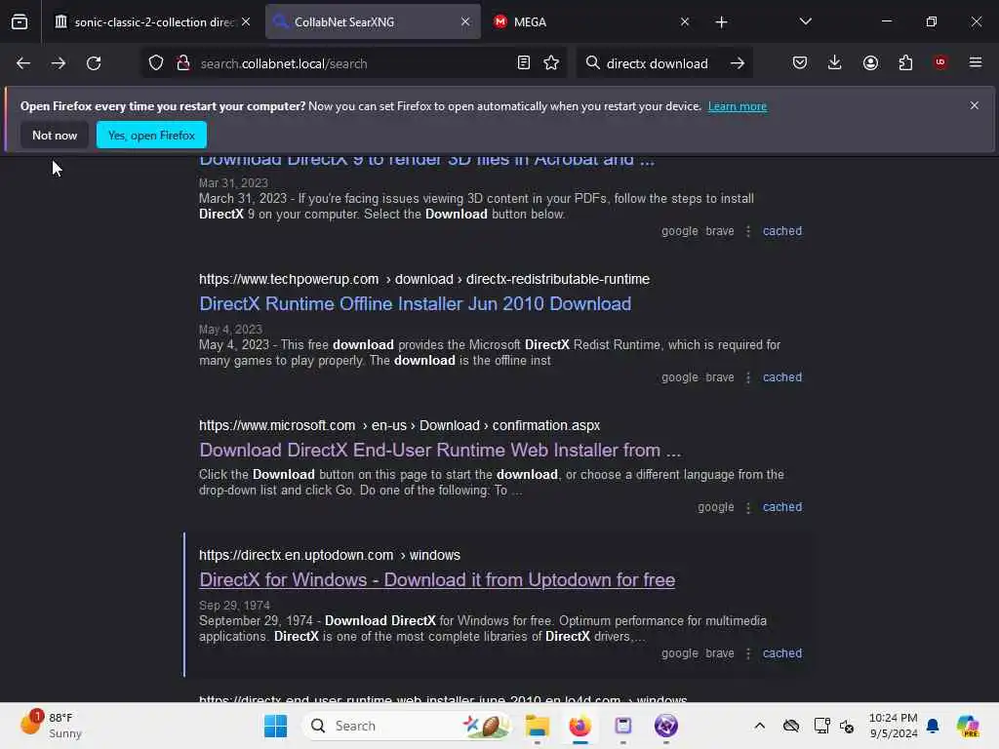This screenshot has width=999, height=749.
Task: Open Firefox account icon
Action: 870,62
